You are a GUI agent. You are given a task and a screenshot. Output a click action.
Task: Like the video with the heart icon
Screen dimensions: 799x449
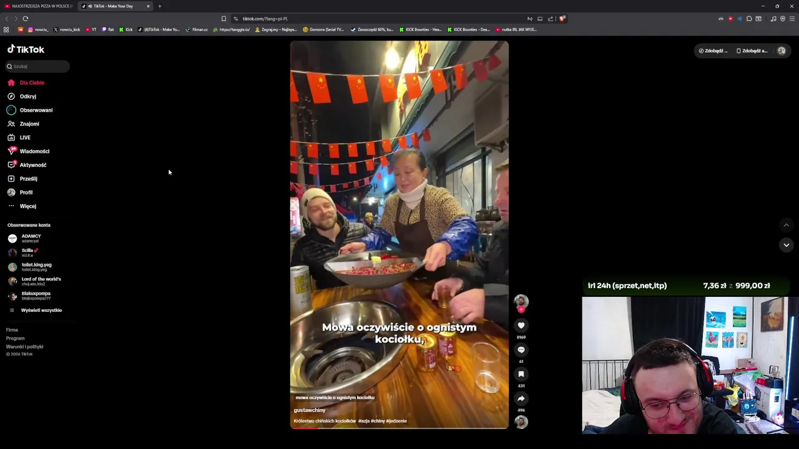(521, 326)
